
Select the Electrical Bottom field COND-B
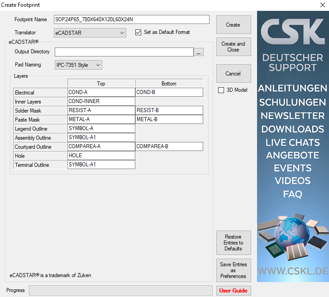click(x=169, y=92)
